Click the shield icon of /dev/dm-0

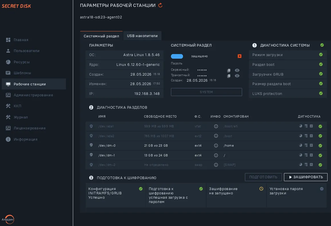(x=91, y=145)
